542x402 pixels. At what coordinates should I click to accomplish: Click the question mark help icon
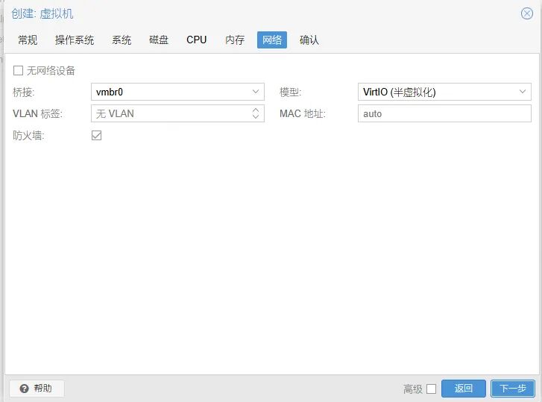[x=24, y=389]
